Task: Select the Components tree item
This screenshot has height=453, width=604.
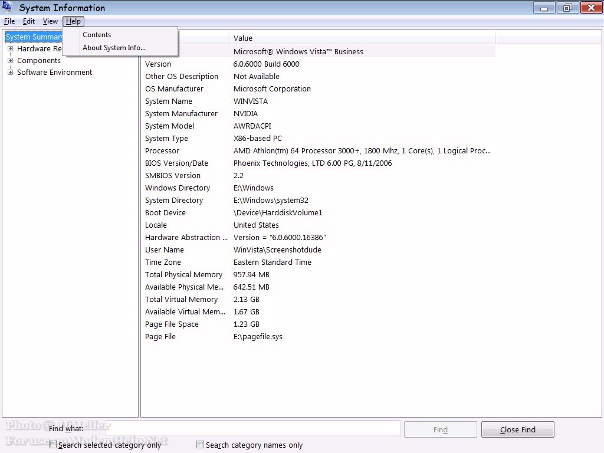Action: click(39, 61)
